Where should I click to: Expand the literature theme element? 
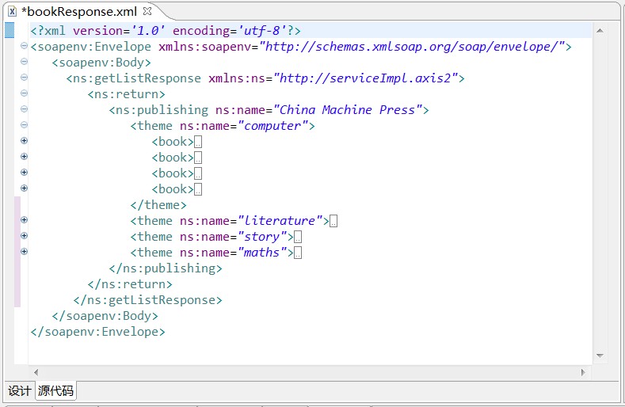(24, 219)
